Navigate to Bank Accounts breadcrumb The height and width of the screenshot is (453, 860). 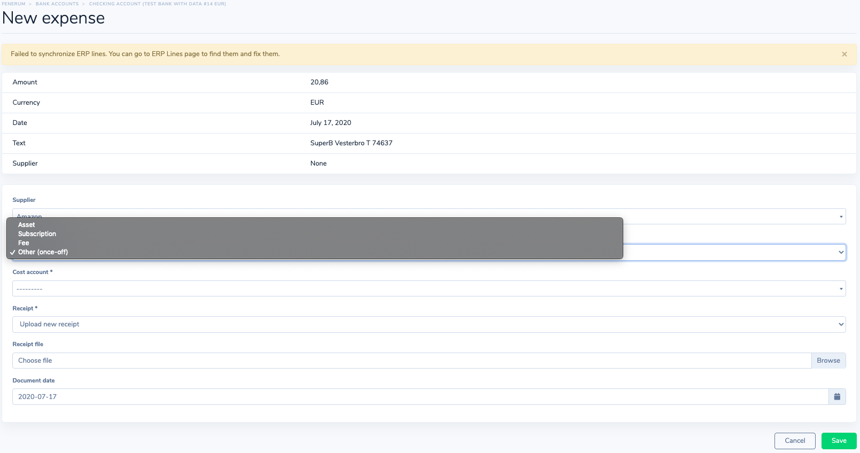pos(57,4)
